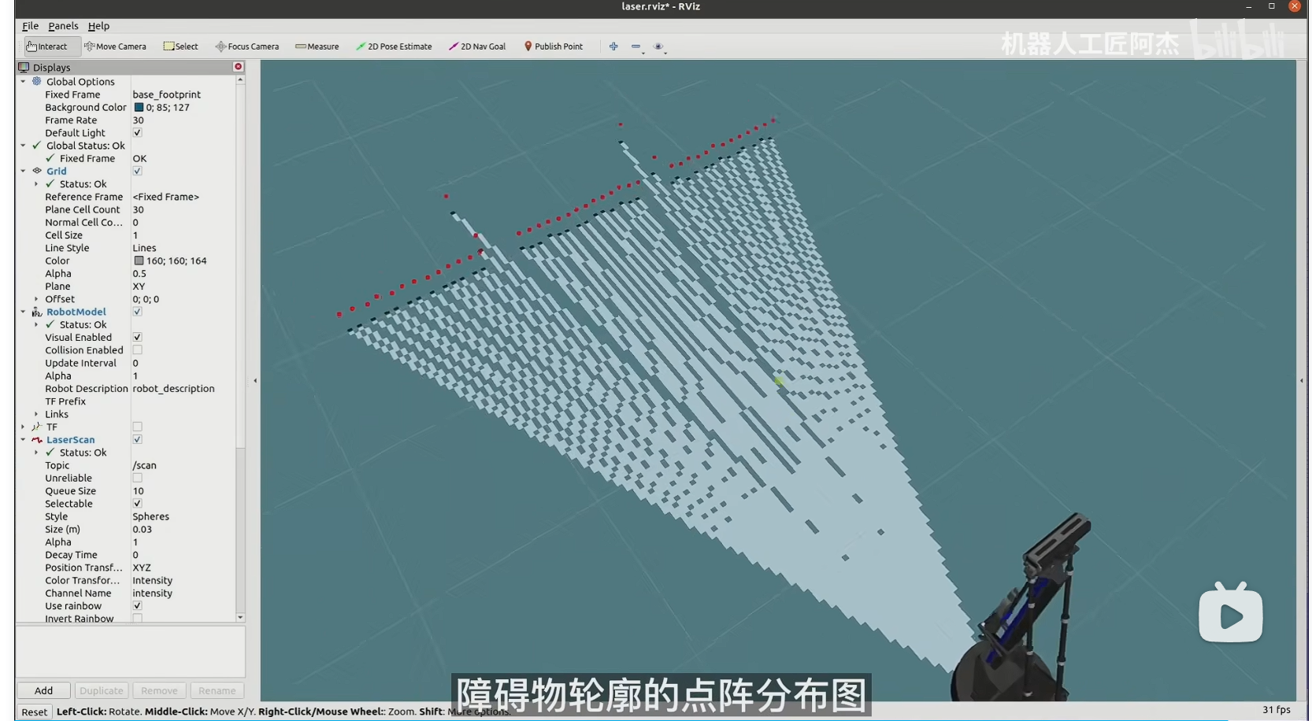Viewport: 1312px width, 721px height.
Task: Collapse the LaserScan tree node
Action: point(23,440)
